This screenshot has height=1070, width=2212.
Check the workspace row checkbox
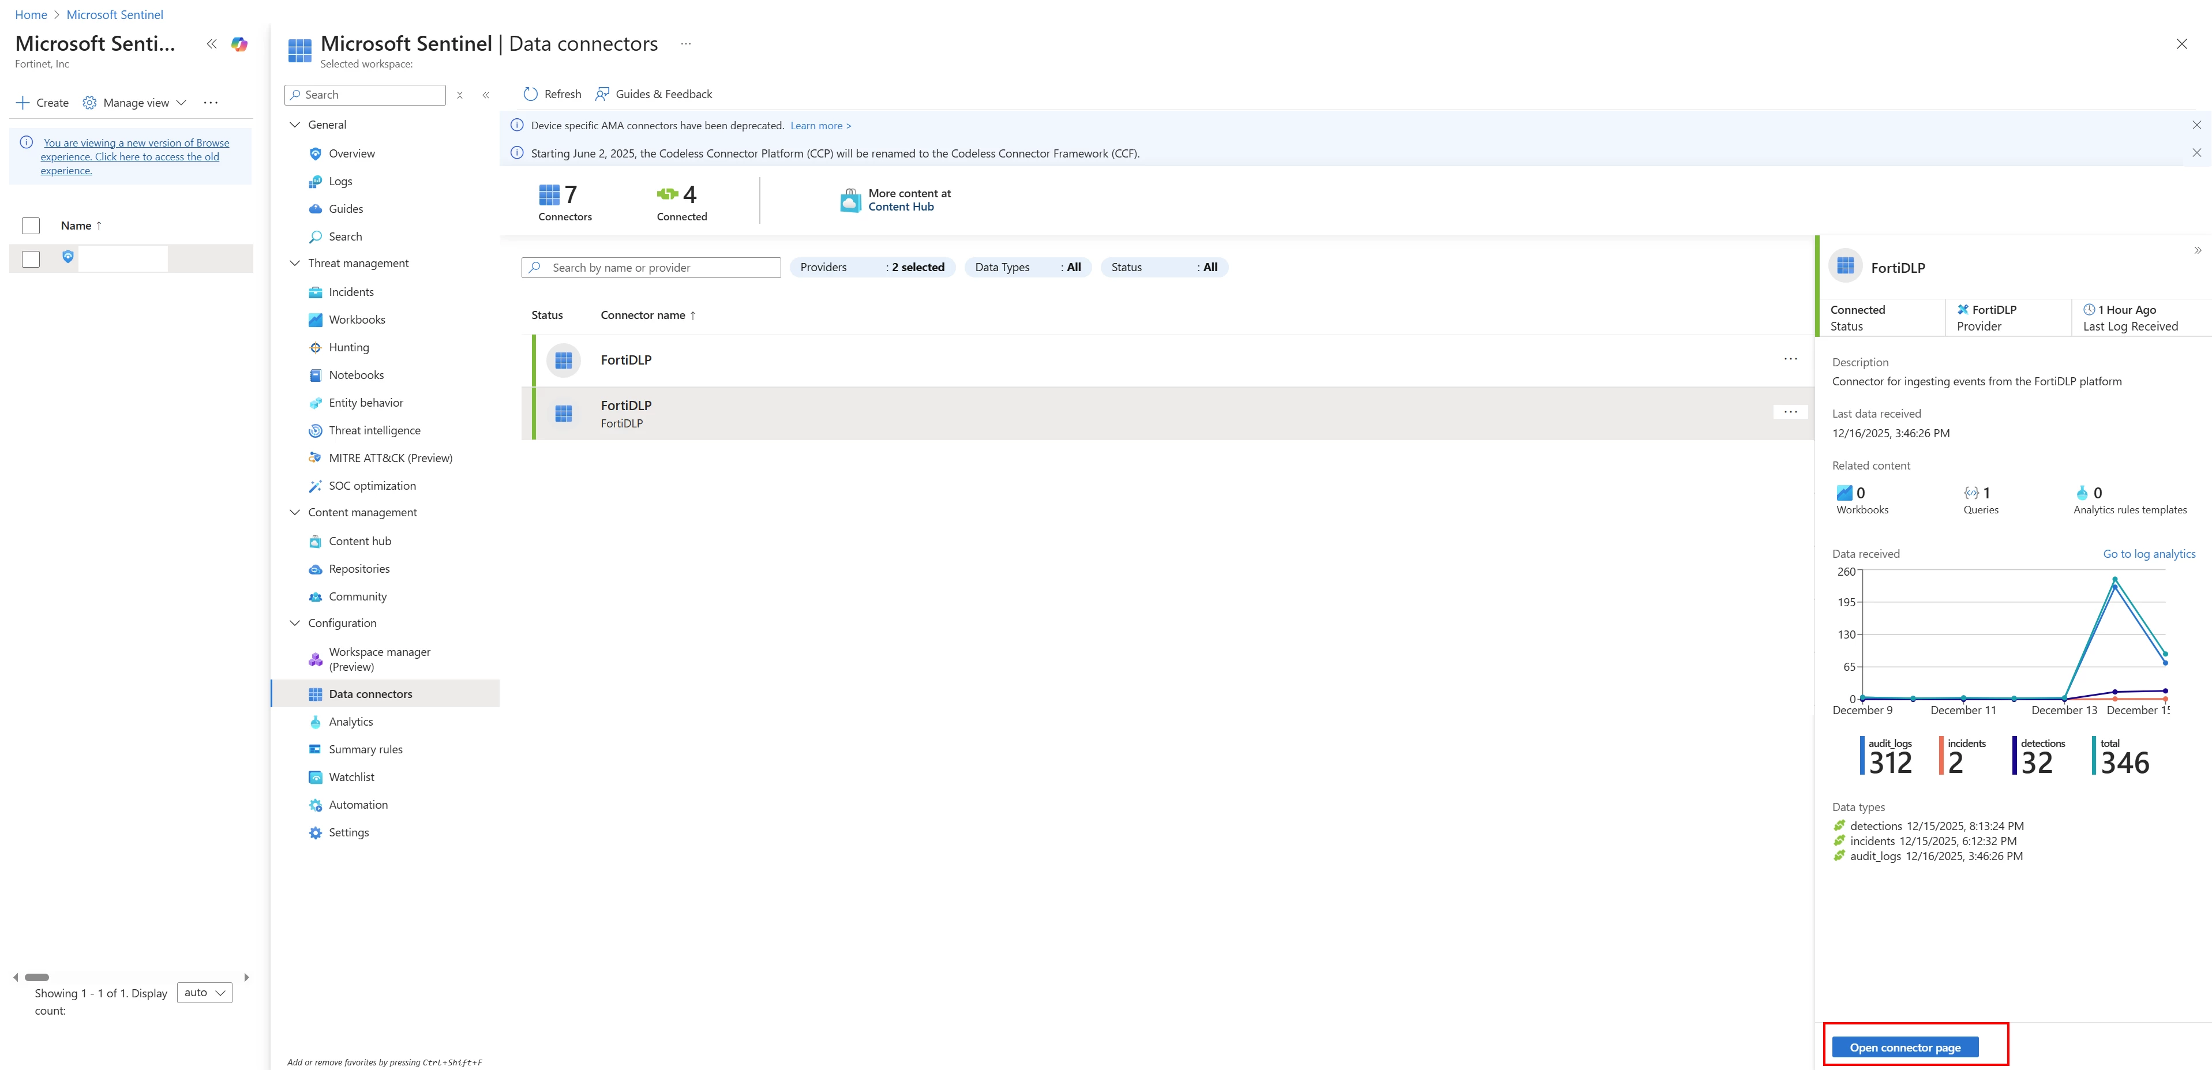tap(31, 260)
